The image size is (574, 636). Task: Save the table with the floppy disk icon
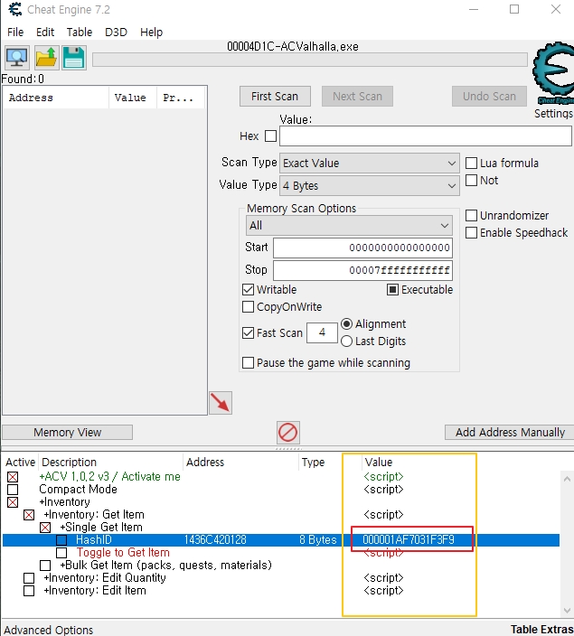74,58
